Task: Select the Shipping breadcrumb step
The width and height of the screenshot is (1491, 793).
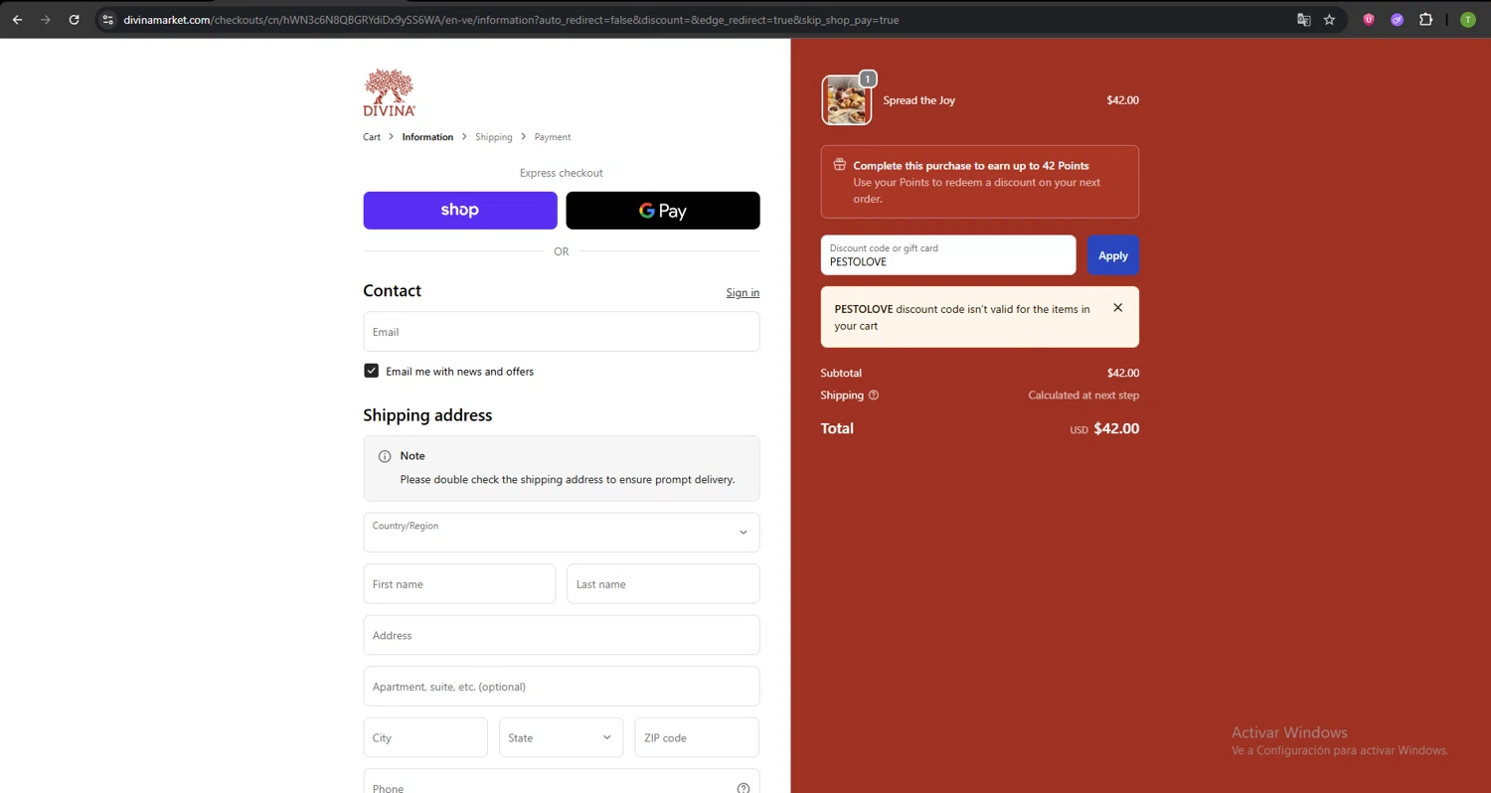Action: pyautogui.click(x=494, y=137)
